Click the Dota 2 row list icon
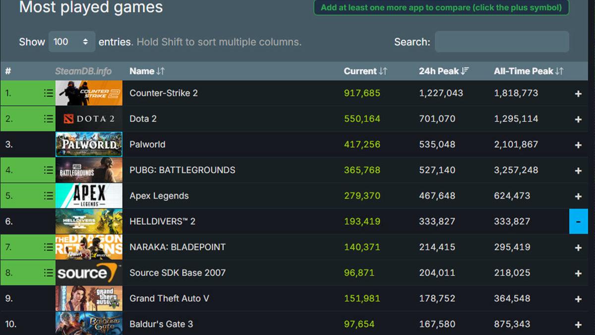Screen dimensions: 595x335 [48, 119]
